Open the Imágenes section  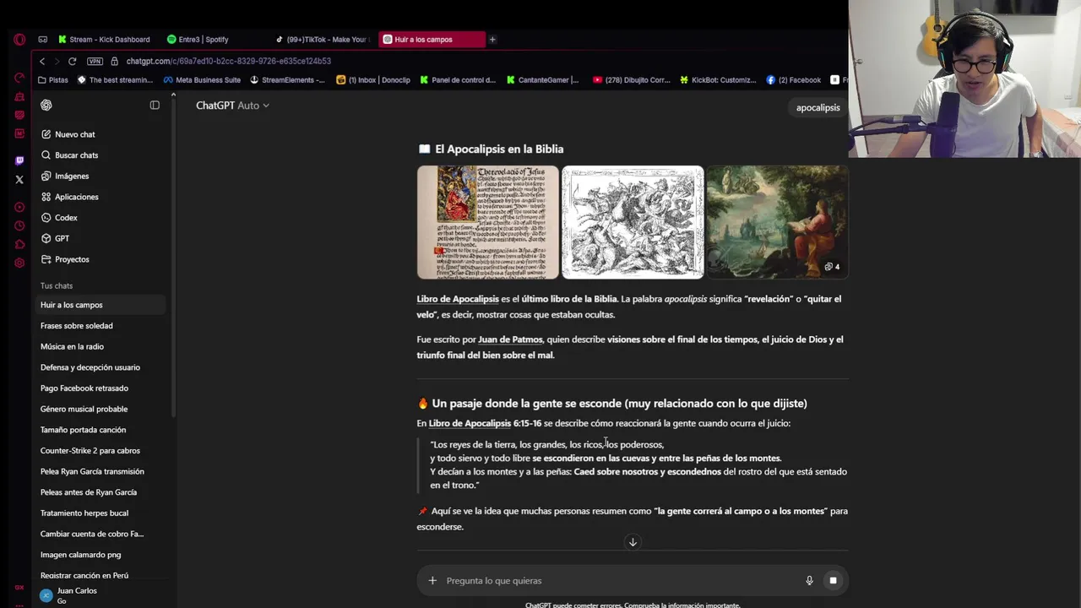(x=101, y=176)
